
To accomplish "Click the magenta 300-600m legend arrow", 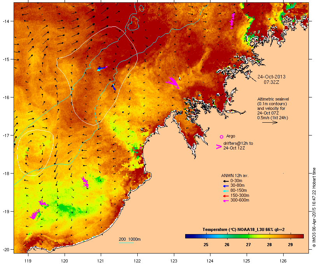I will pyautogui.click(x=226, y=201).
